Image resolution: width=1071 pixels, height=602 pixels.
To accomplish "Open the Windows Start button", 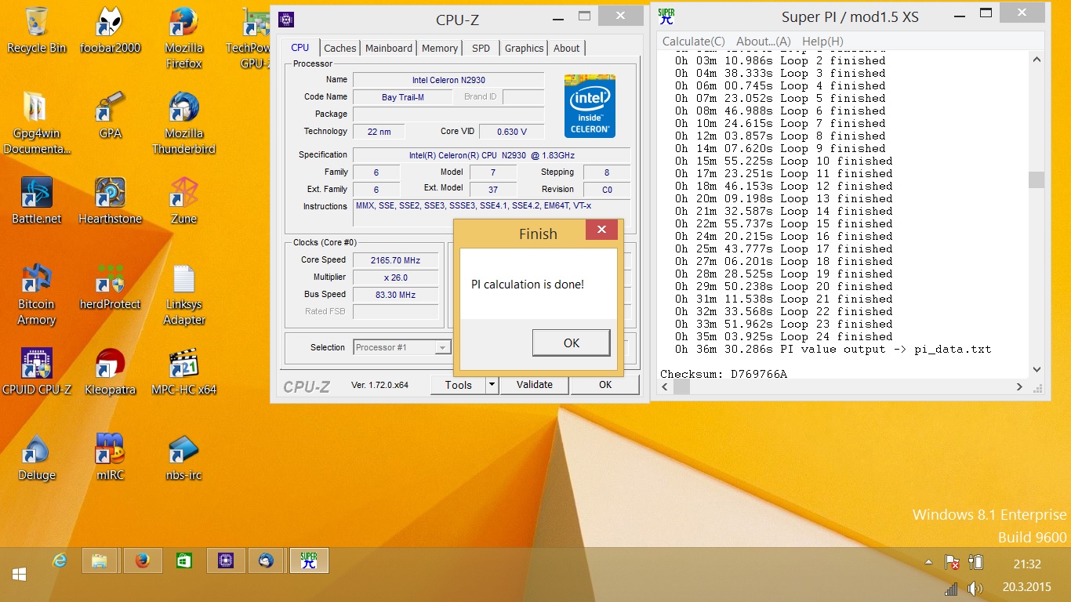I will pos(20,575).
